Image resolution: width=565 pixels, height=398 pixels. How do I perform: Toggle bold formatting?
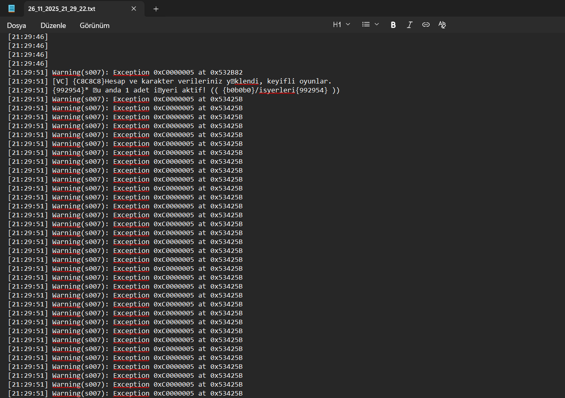click(x=393, y=25)
